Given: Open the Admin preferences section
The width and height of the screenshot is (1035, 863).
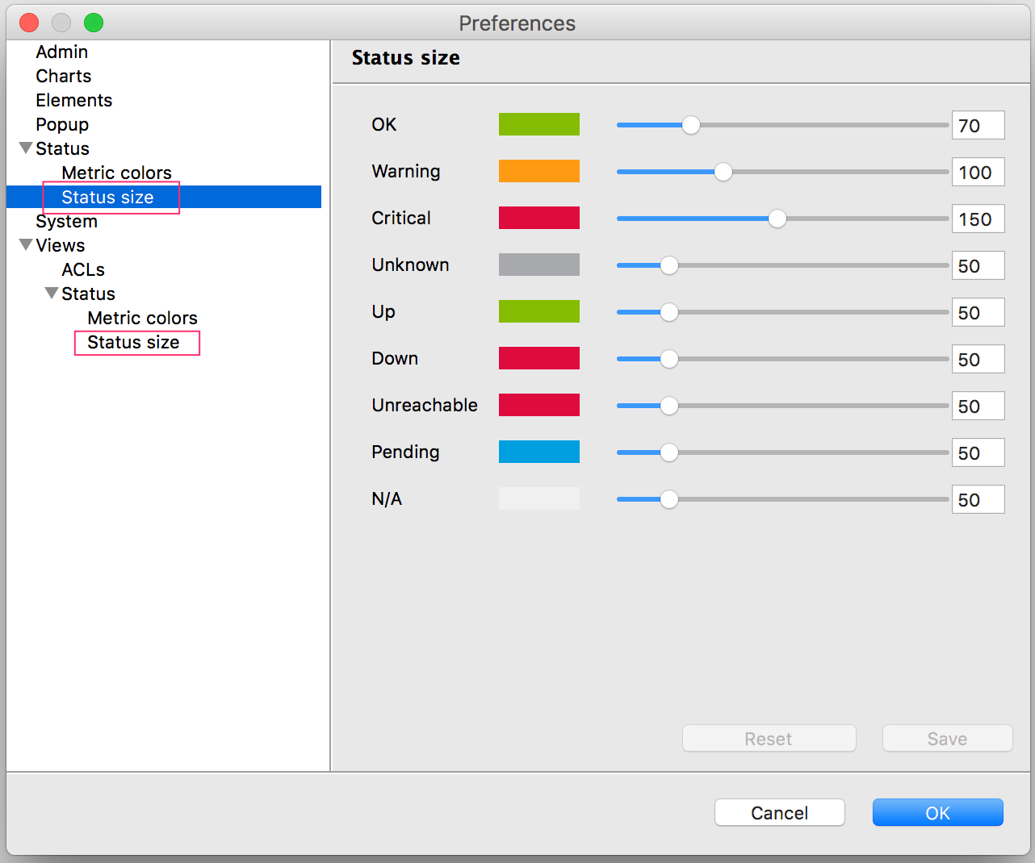Looking at the screenshot, I should pos(61,51).
